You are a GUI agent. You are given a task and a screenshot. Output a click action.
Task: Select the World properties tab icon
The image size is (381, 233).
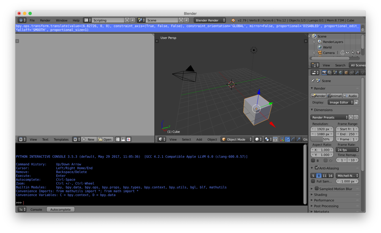(341, 73)
